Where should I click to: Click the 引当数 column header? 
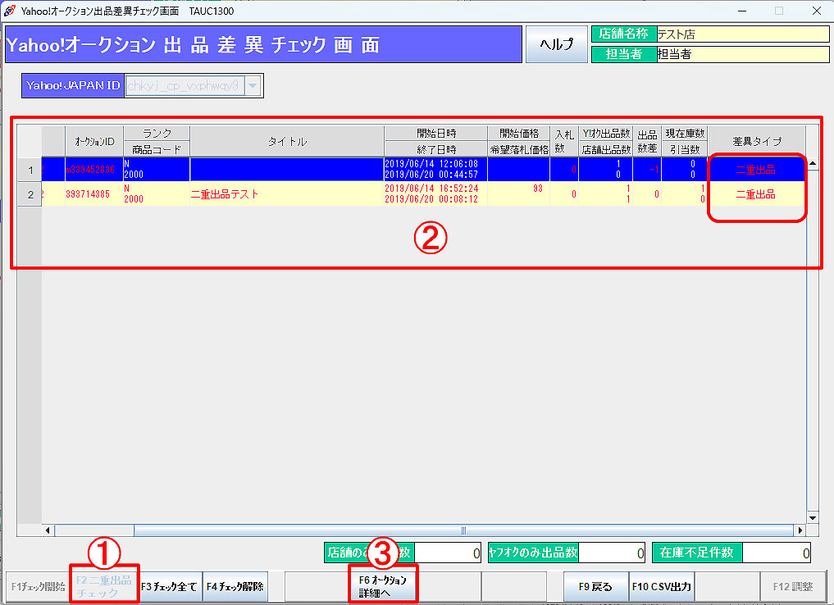pyautogui.click(x=685, y=149)
